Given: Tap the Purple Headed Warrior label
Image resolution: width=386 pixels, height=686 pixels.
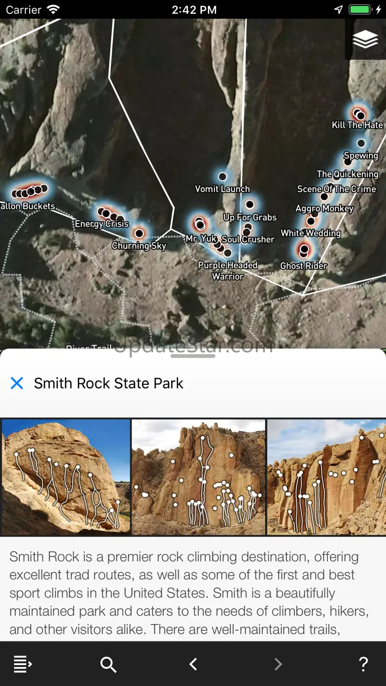Looking at the screenshot, I should point(228,271).
